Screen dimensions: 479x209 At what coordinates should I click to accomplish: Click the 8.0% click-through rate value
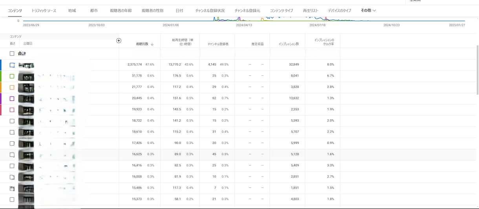331,64
